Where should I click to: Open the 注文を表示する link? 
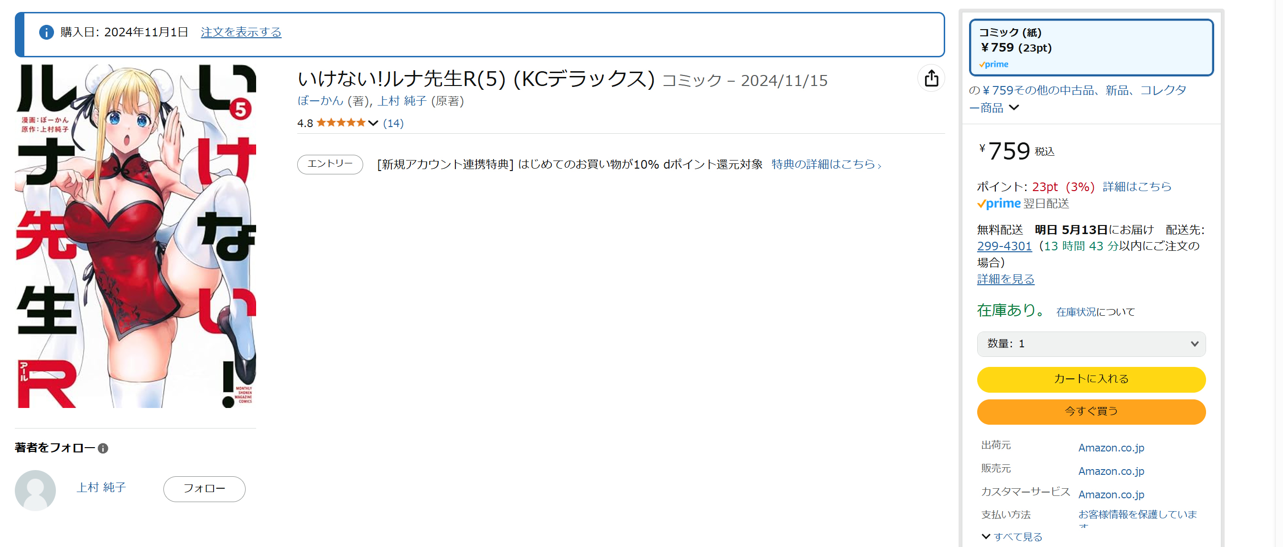pyautogui.click(x=241, y=32)
